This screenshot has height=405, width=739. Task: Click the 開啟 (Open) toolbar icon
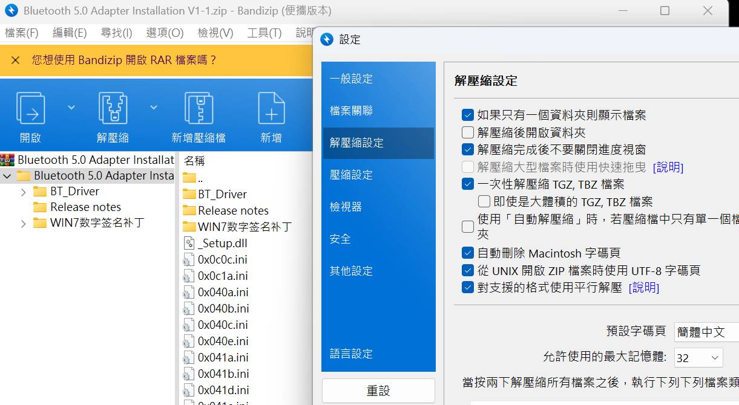pyautogui.click(x=30, y=108)
